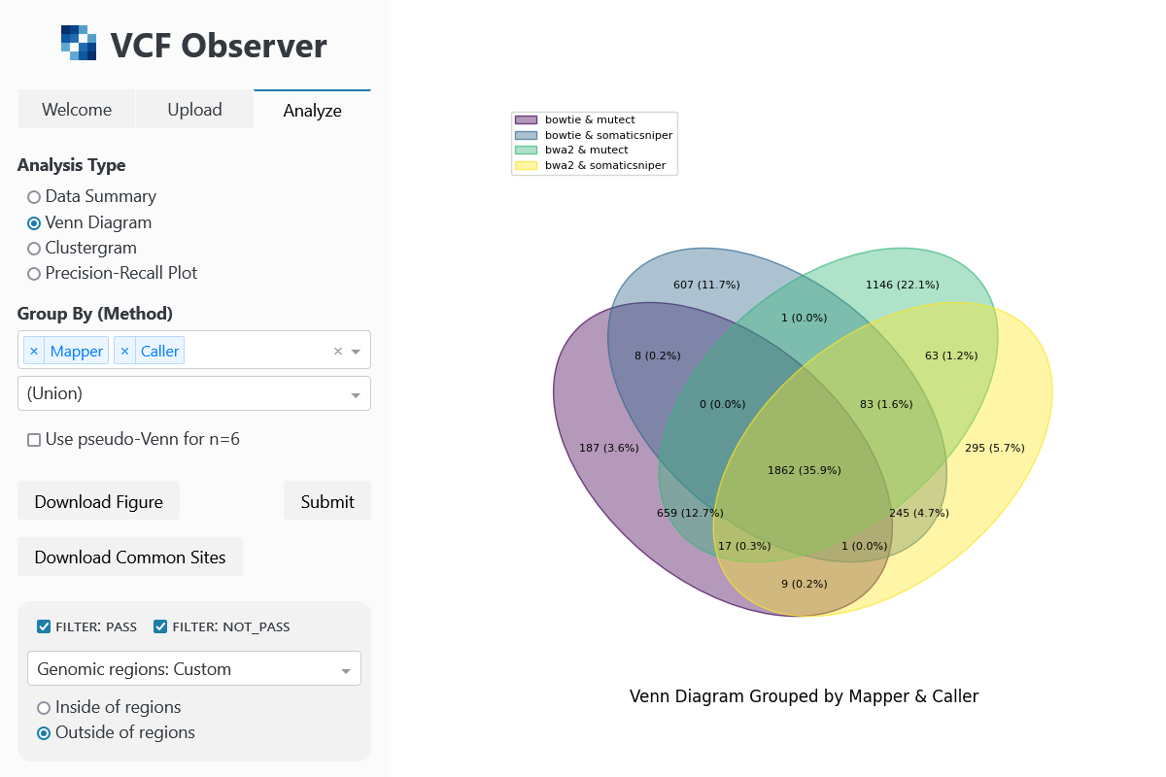Expand the Genomic regions: Custom dropdown
Viewport: 1166px width, 777px height.
[x=194, y=668]
